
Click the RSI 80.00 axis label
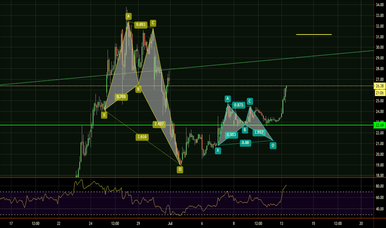380,187
